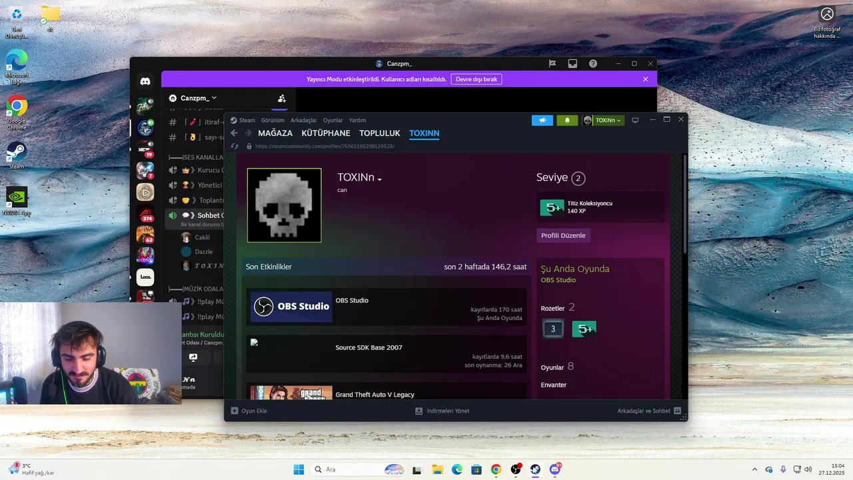Dismiss the streamer mode purple banner

coord(645,79)
